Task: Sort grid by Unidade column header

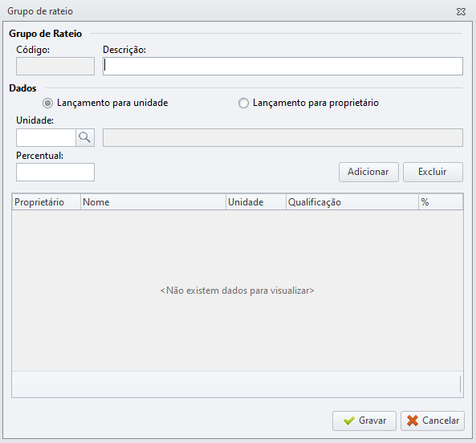Action: [x=256, y=202]
